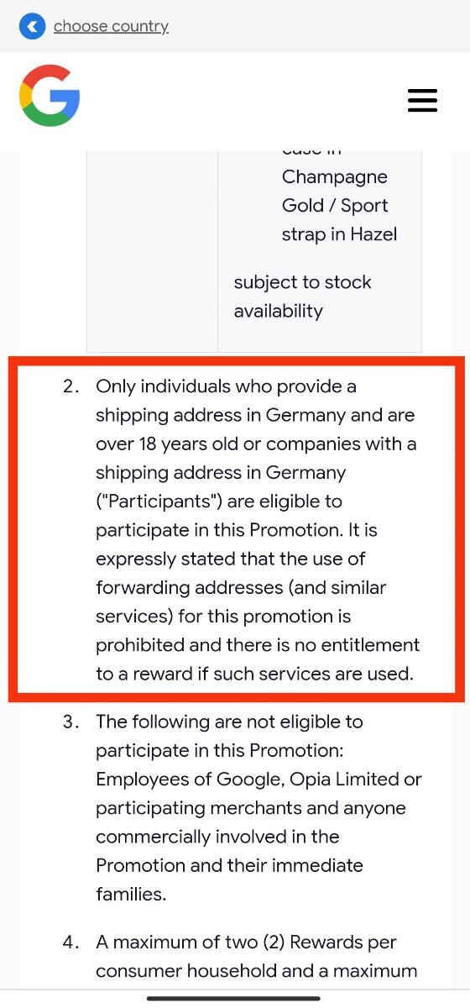Click list number 2 marker
This screenshot has height=1008, width=470.
[x=71, y=386]
